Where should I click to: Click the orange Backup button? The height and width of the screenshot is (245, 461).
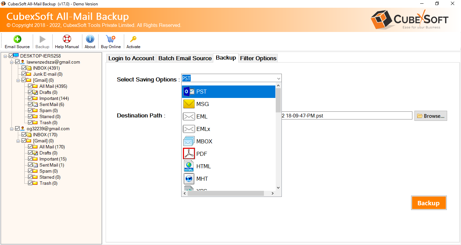click(429, 203)
